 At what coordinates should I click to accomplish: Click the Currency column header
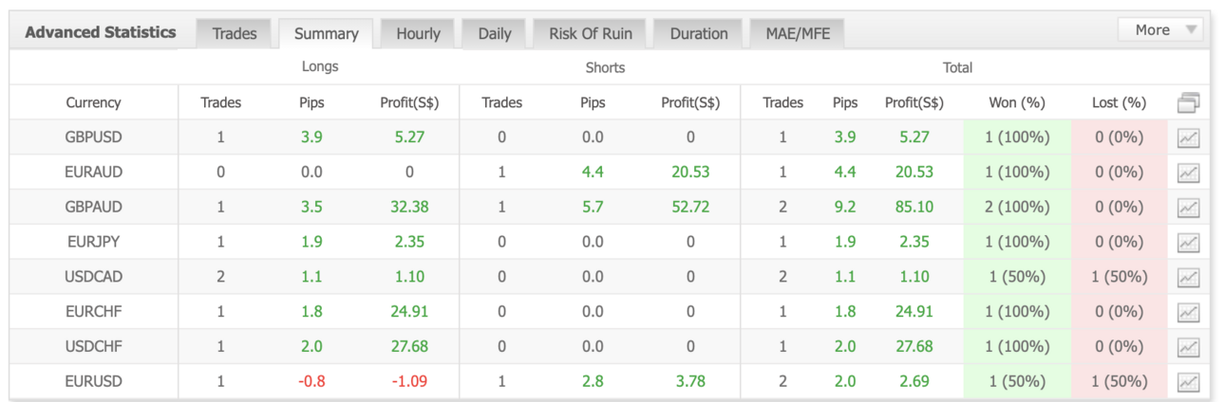[x=93, y=102]
